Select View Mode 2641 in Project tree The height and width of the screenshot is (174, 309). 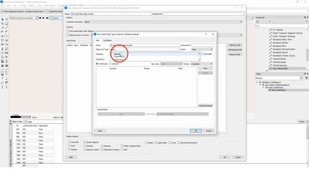tap(280, 69)
